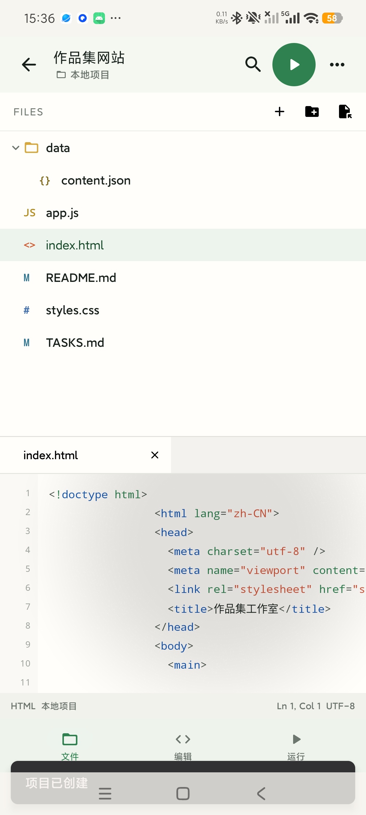Select index.html in file tree
Screen dimensions: 366x815
point(183,245)
